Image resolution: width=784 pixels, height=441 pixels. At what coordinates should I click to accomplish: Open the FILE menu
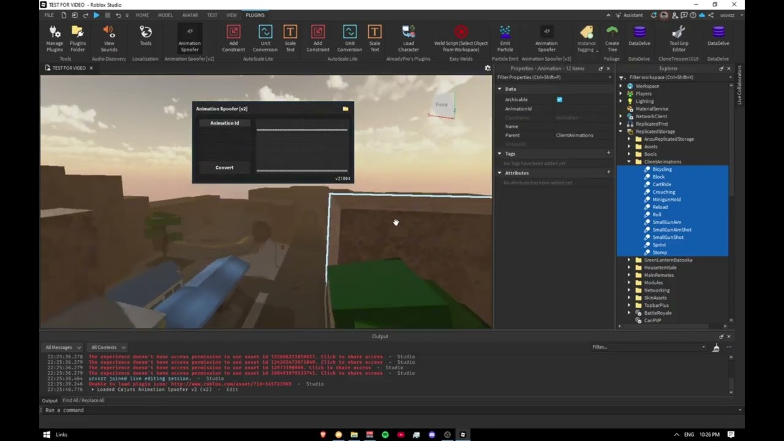click(49, 15)
